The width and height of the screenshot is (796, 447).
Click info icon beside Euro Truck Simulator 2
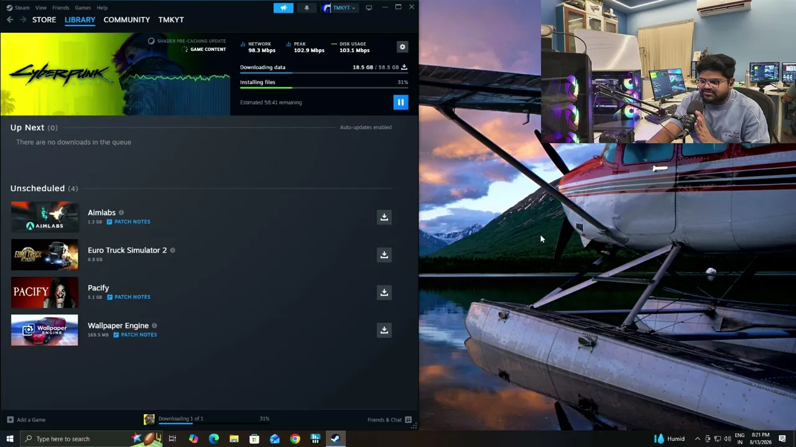tap(173, 250)
